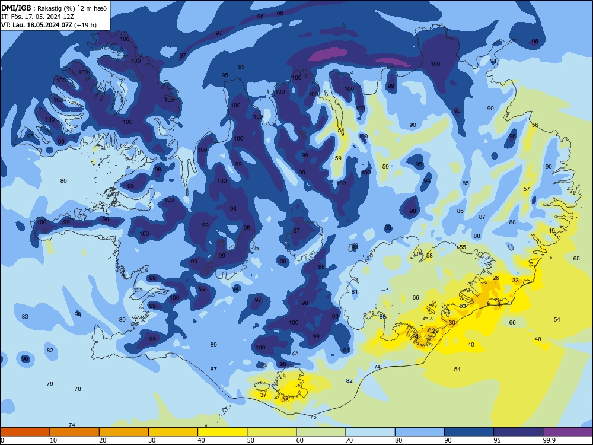Click the humidity value 26 on the map

[496, 278]
